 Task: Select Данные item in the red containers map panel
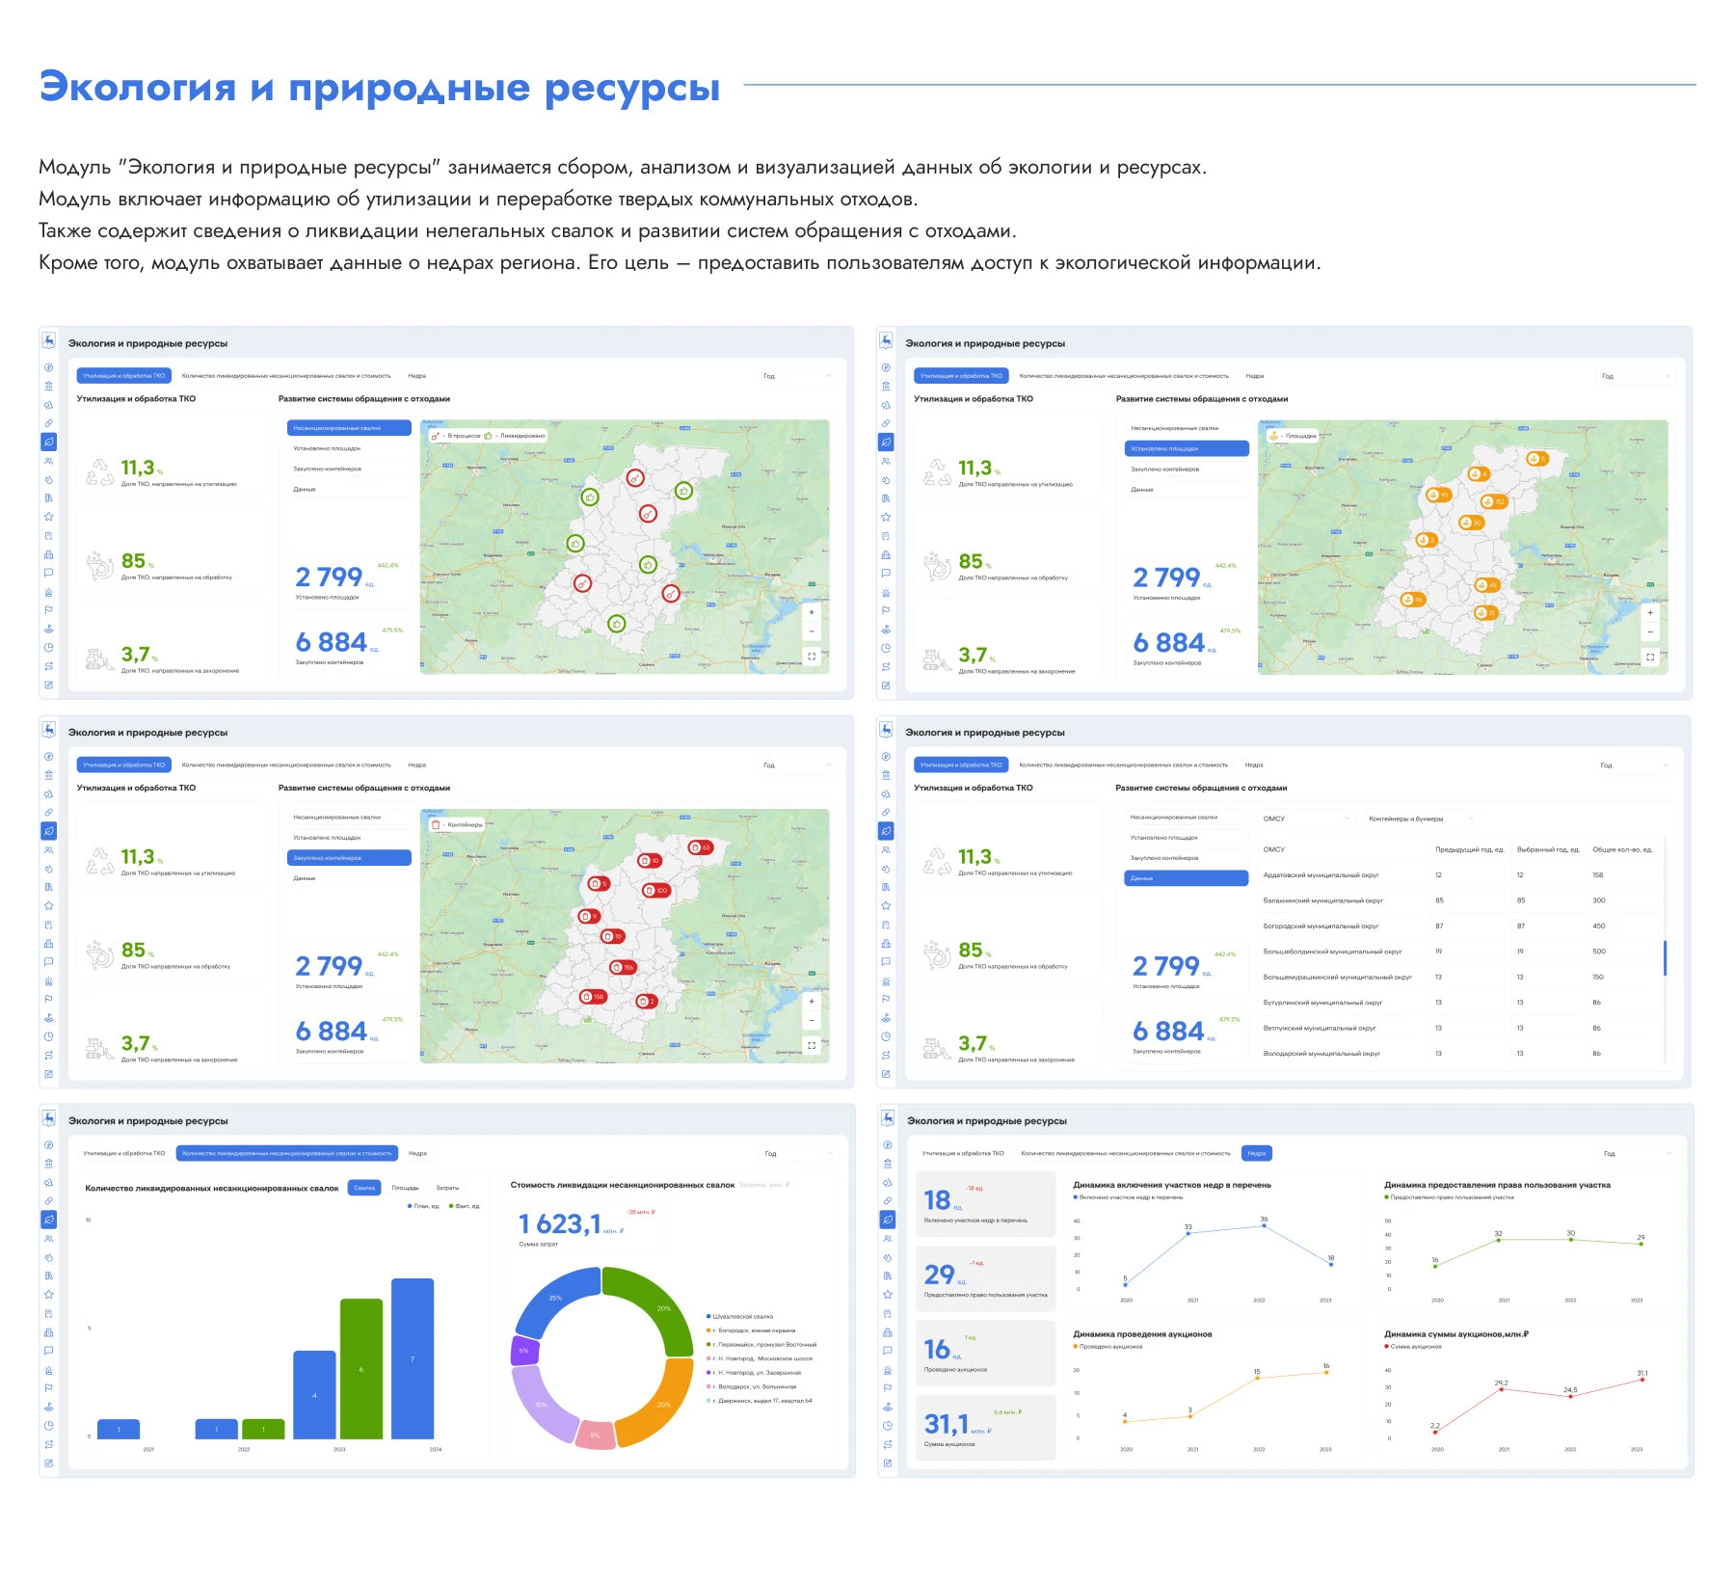pos(349,879)
